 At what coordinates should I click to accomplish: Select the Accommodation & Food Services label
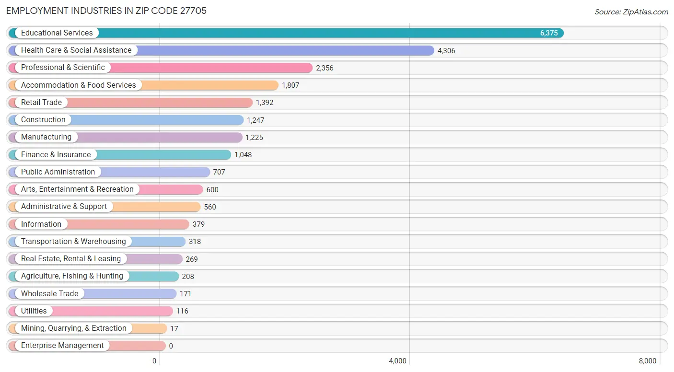point(79,85)
